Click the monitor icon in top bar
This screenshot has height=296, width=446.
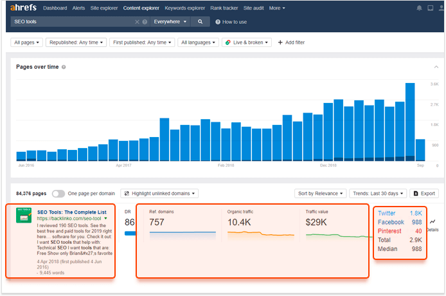431,8
